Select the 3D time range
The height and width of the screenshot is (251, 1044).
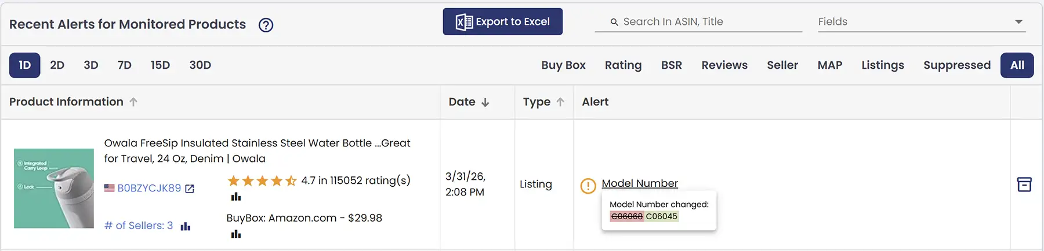click(91, 65)
